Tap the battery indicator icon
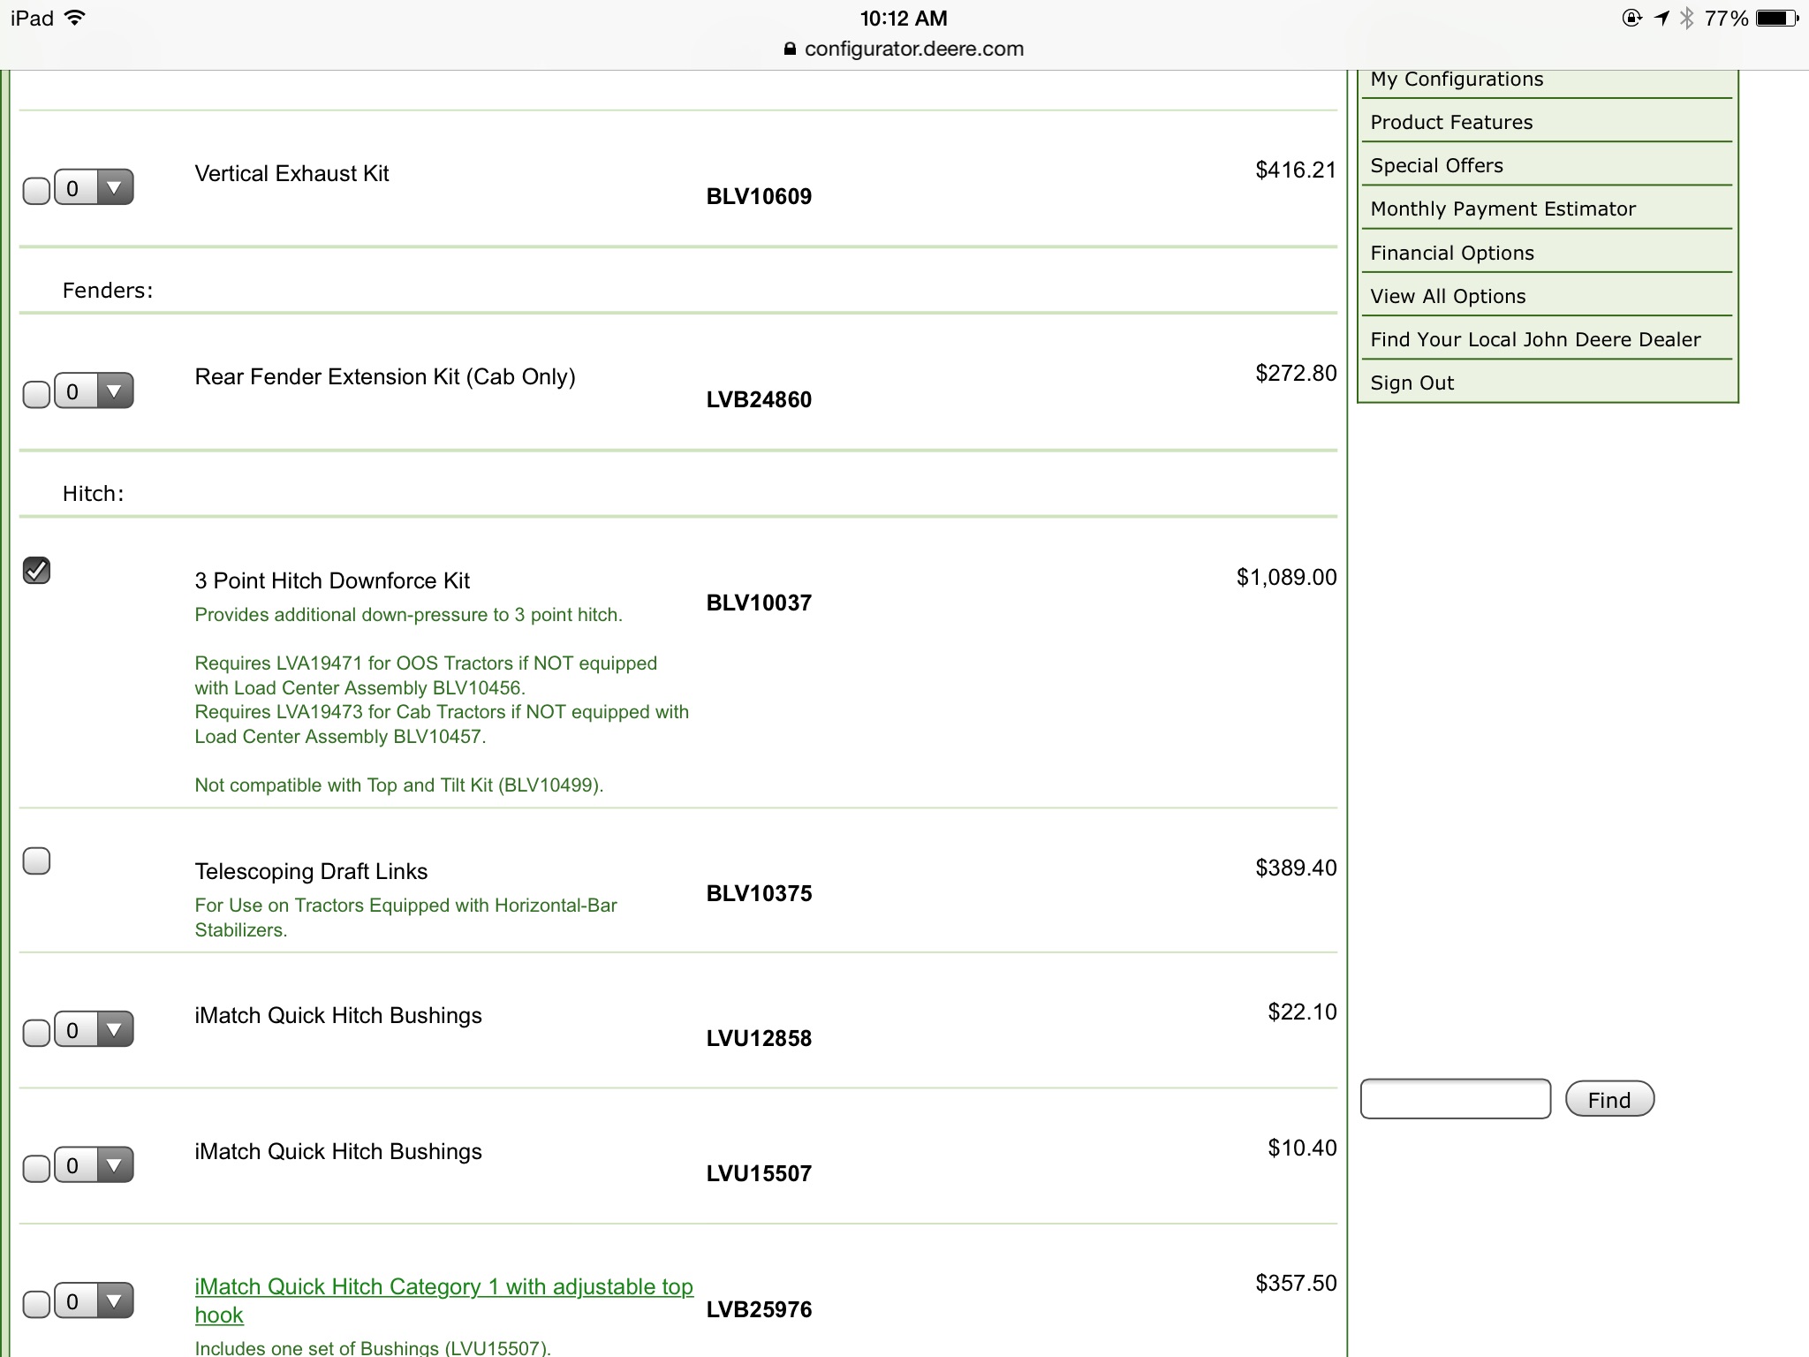The width and height of the screenshot is (1809, 1357). pos(1776,19)
